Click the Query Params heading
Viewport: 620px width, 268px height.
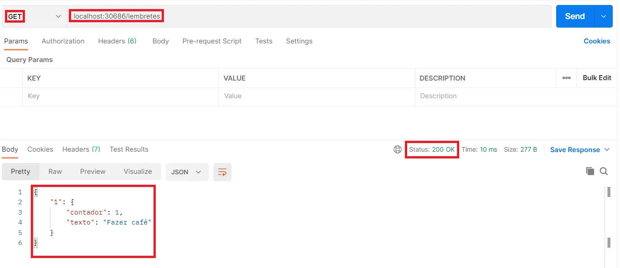coord(29,60)
